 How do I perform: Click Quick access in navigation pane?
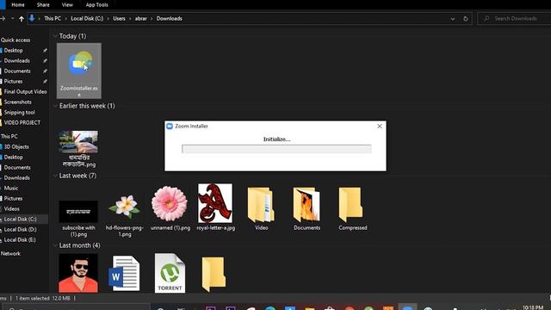(15, 40)
